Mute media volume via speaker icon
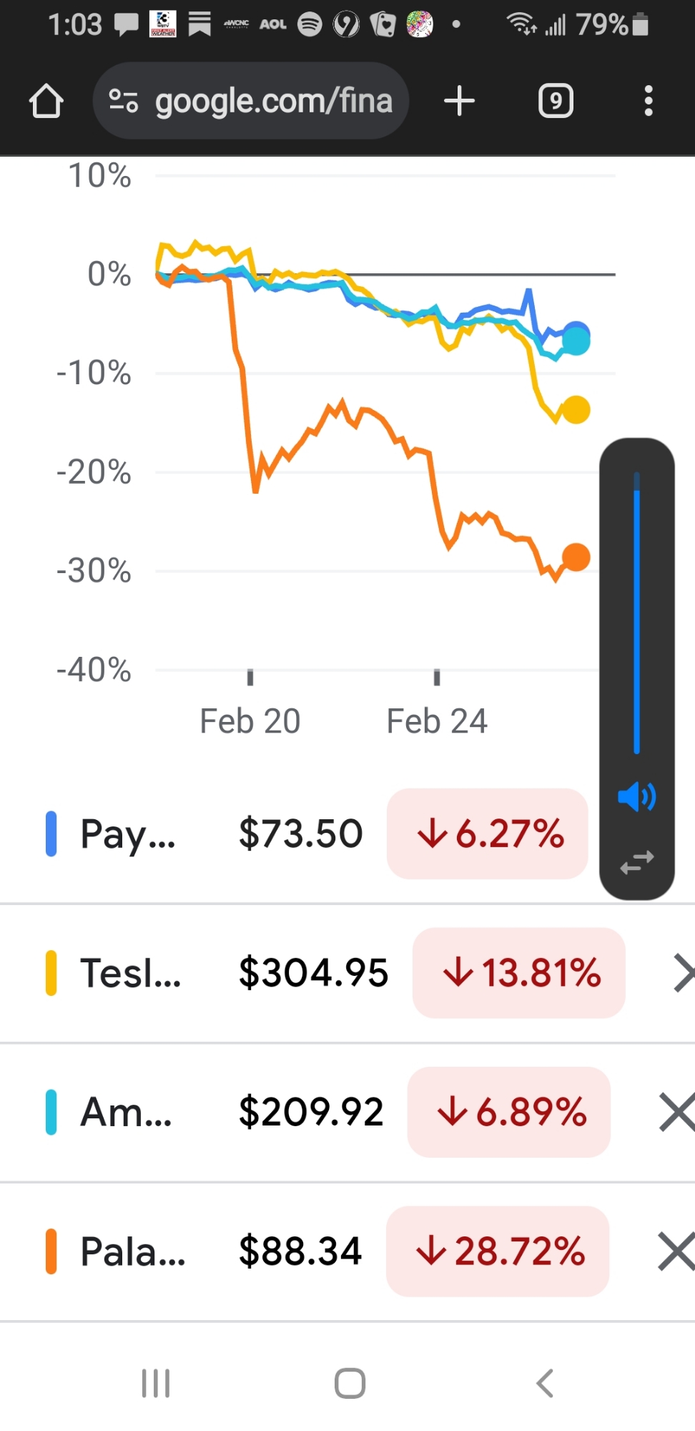This screenshot has height=1431, width=695. click(x=636, y=796)
